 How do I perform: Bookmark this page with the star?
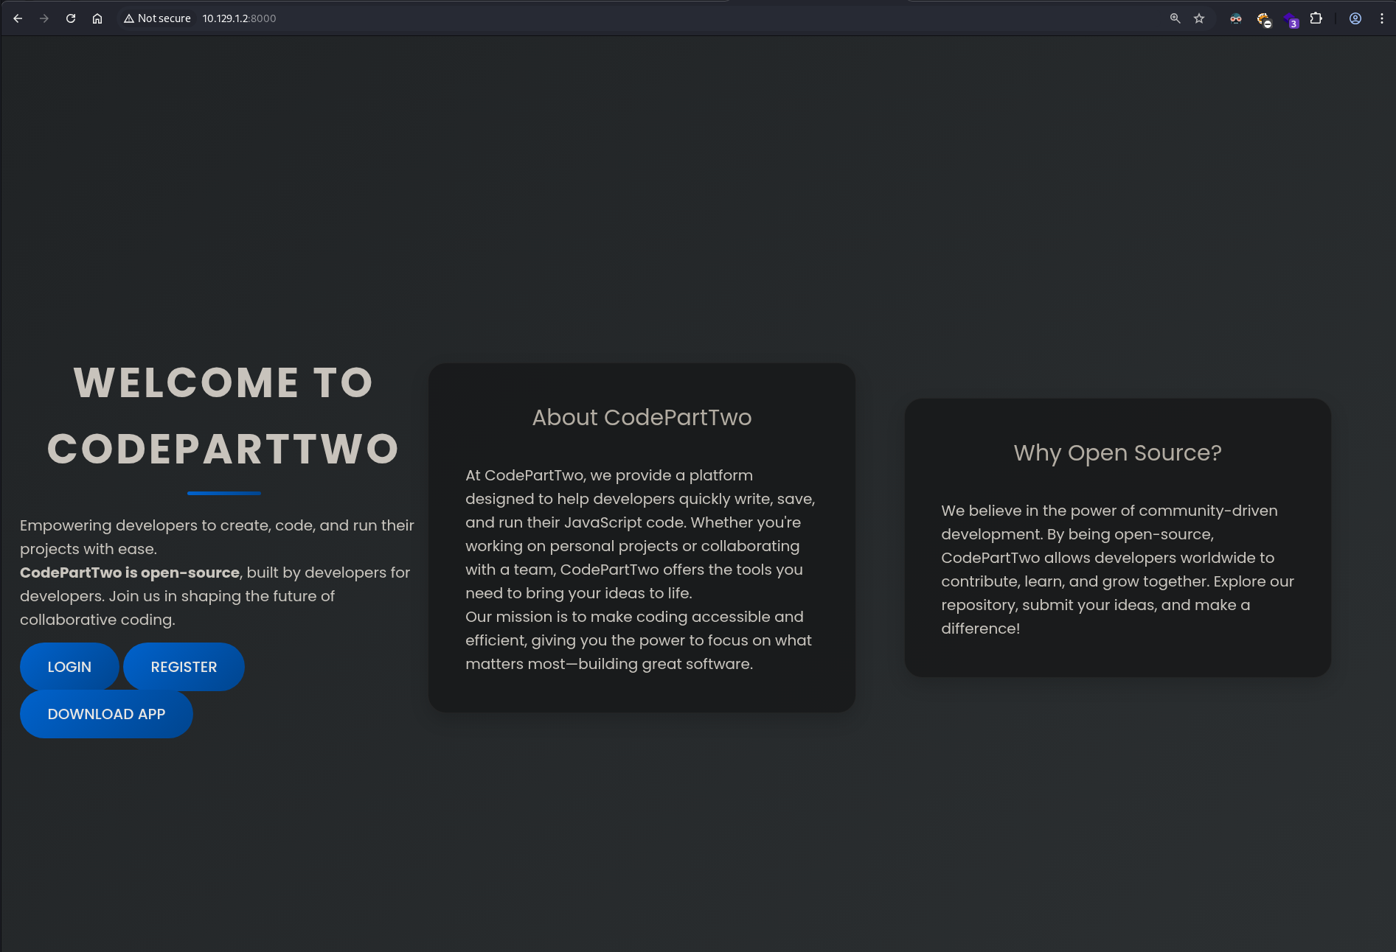[1199, 18]
